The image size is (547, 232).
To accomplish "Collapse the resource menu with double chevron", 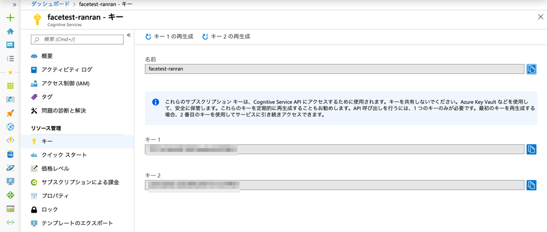I will [x=128, y=35].
